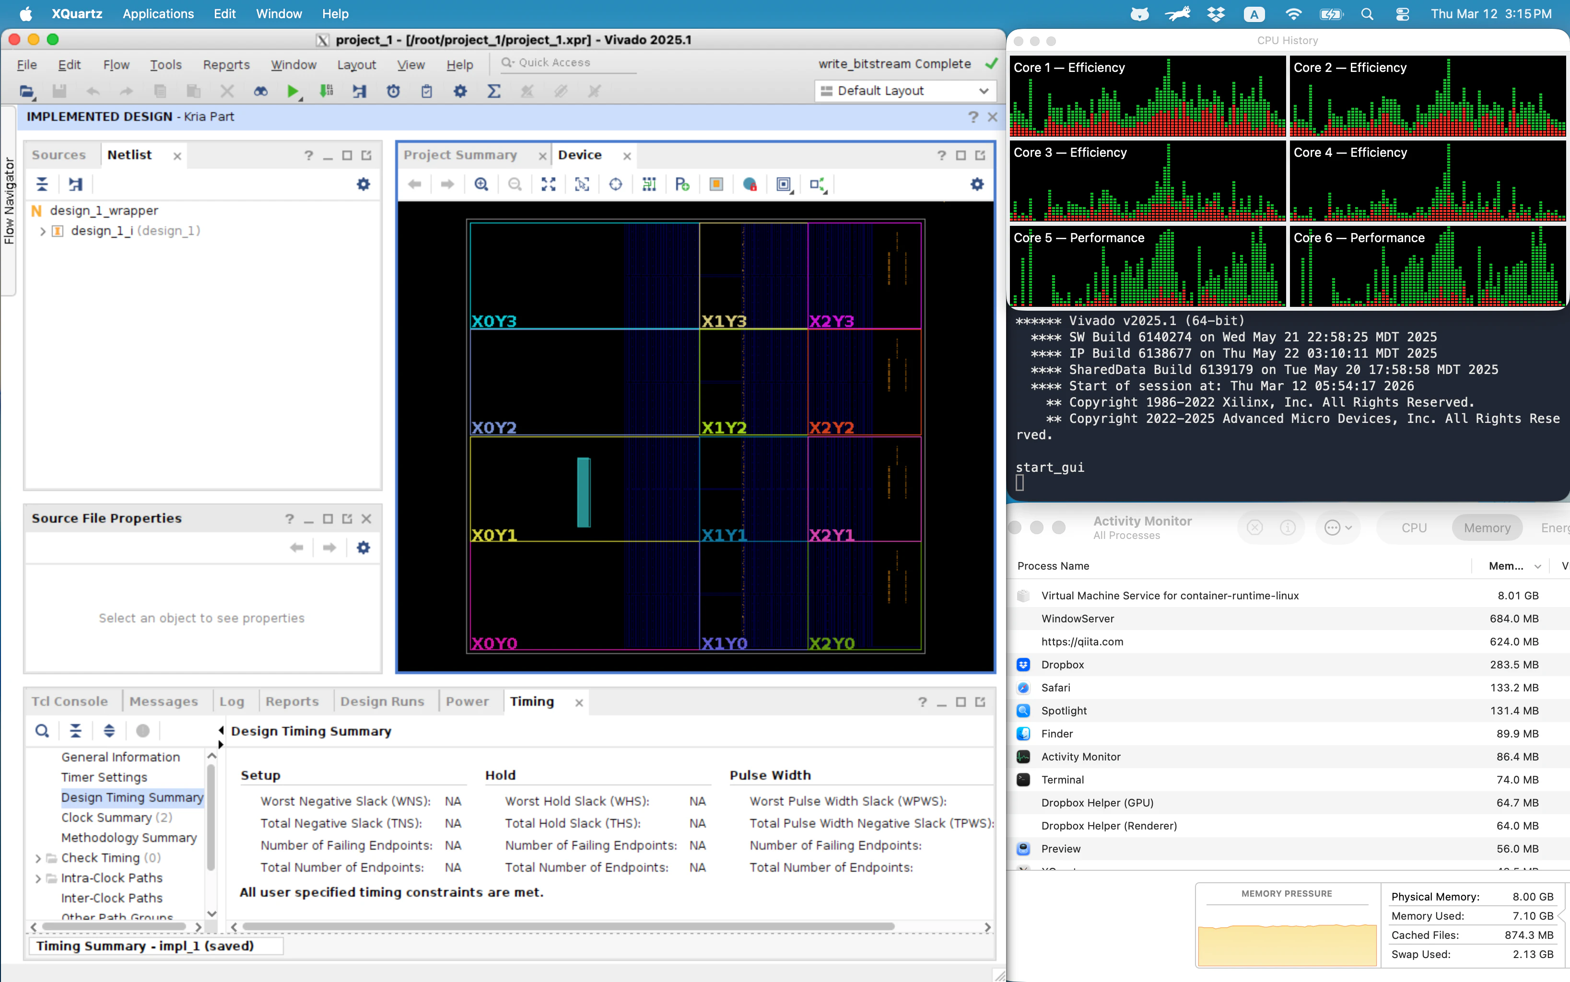
Task: Save the project with the floppy disk icon
Action: [59, 91]
